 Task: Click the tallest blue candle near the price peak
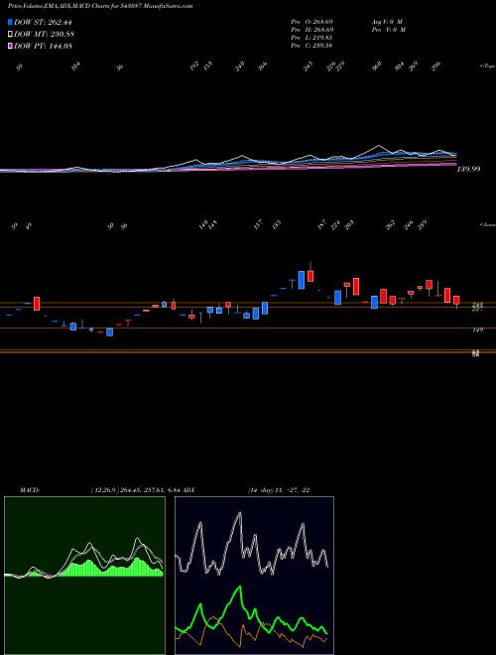[301, 280]
